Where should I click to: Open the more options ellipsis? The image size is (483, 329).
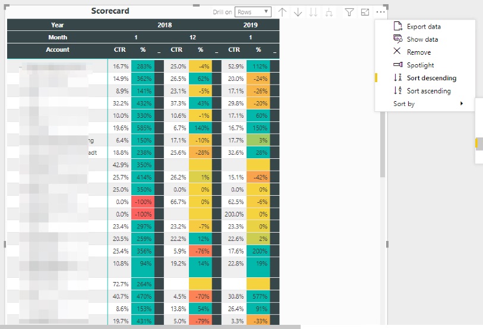[x=380, y=12]
